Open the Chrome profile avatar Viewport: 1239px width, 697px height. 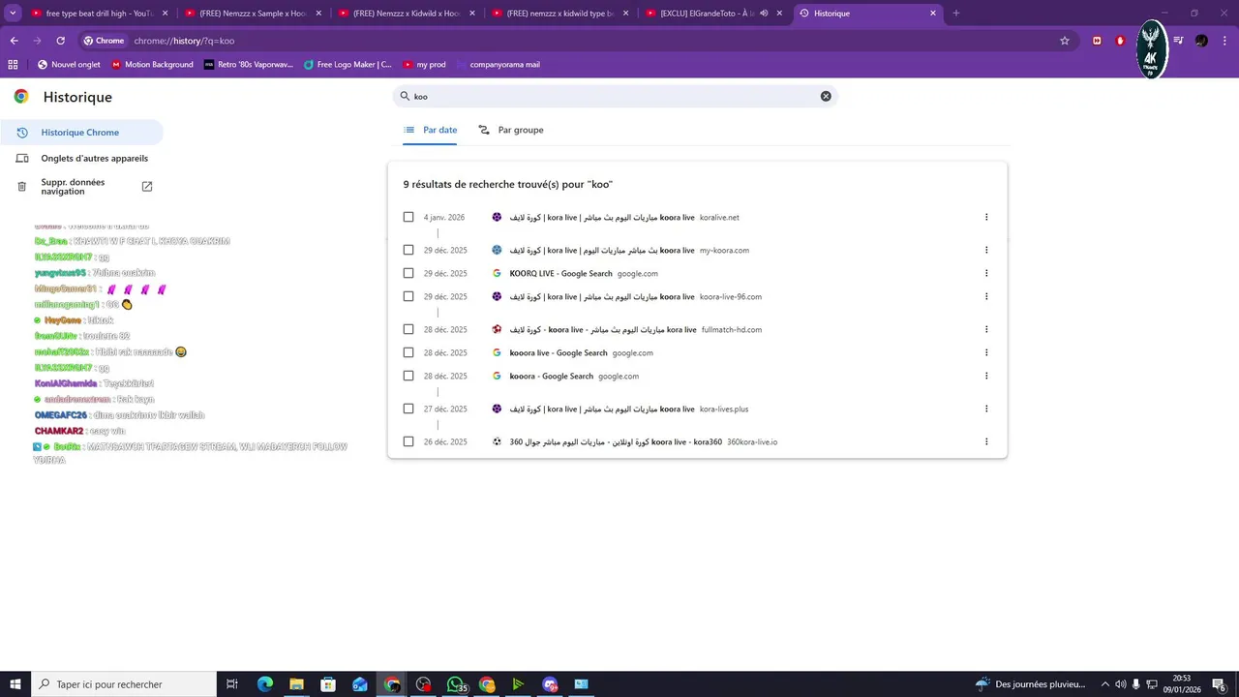click(1201, 41)
